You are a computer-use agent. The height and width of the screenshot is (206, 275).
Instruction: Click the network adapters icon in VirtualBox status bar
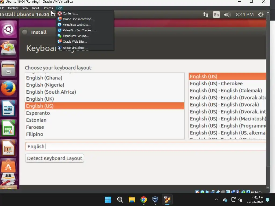point(213,192)
